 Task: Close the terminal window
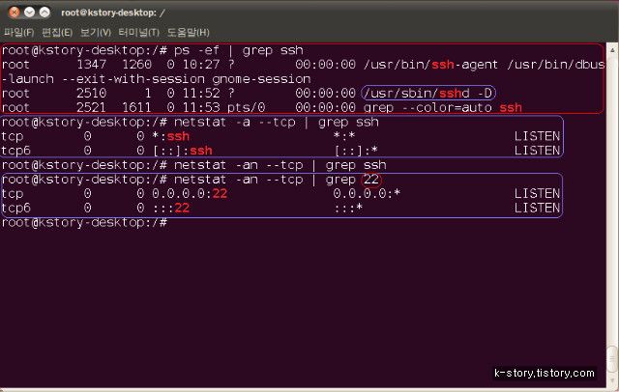pos(15,13)
